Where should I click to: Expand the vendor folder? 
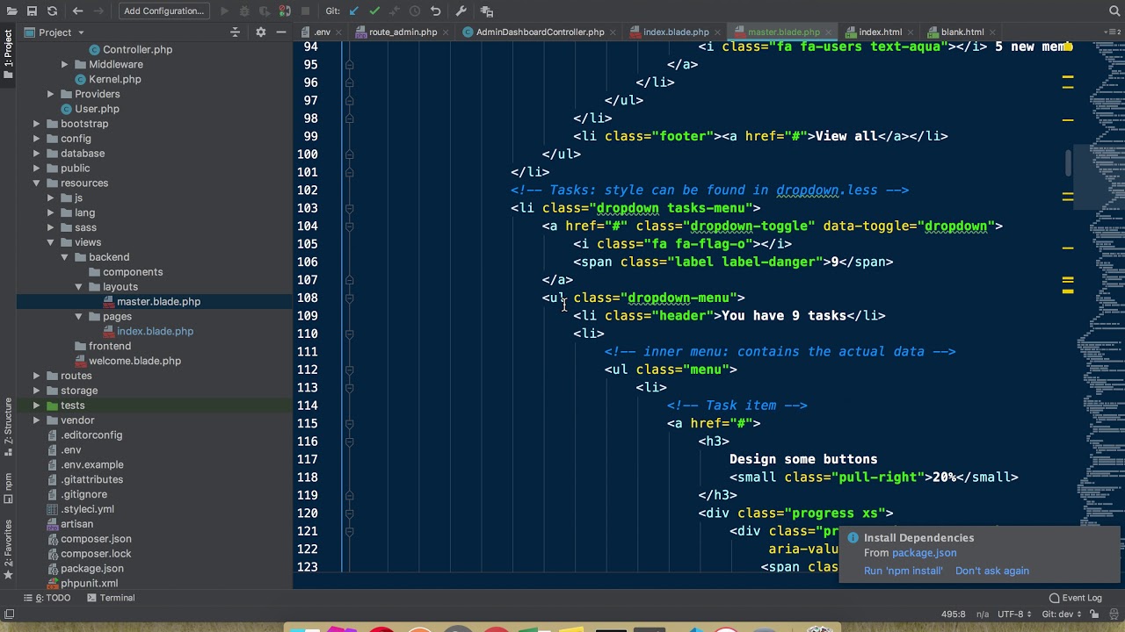click(x=37, y=420)
